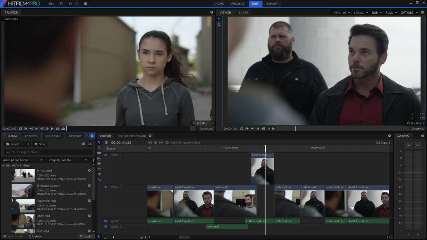The width and height of the screenshot is (427, 240).
Task: Open VIEW: 2D dropdown
Action: [x=341, y=12]
